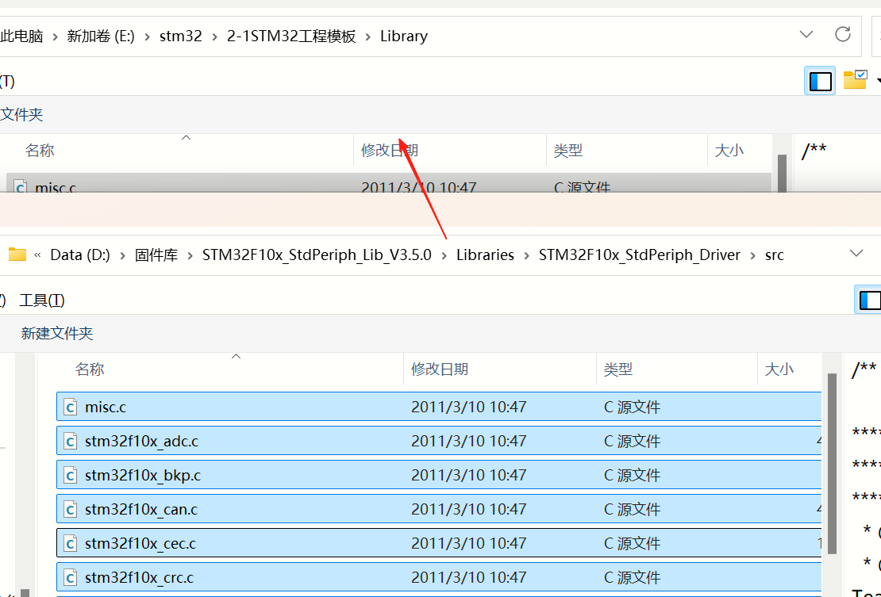Click C file icon of misc.c in src window
This screenshot has width=881, height=597.
click(x=70, y=407)
